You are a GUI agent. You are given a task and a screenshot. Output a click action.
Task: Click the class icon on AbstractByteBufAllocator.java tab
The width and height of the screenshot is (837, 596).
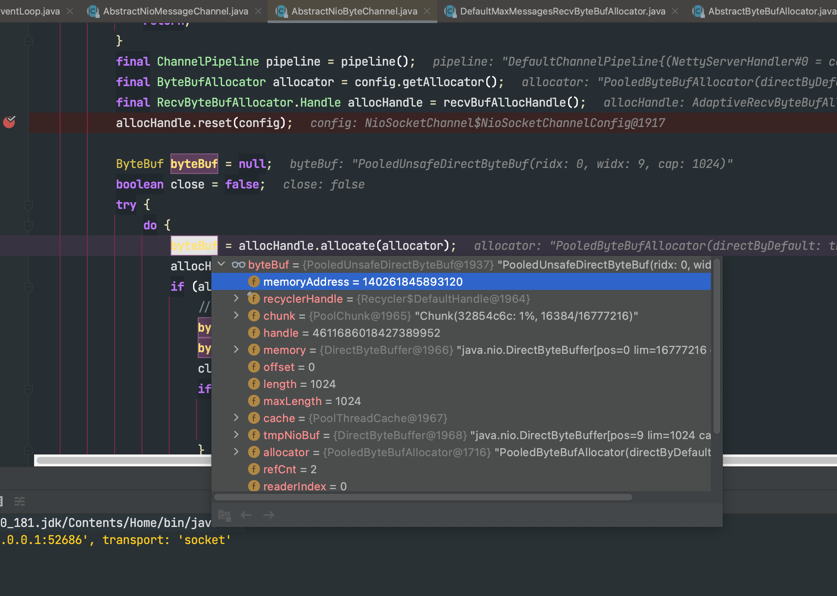698,11
